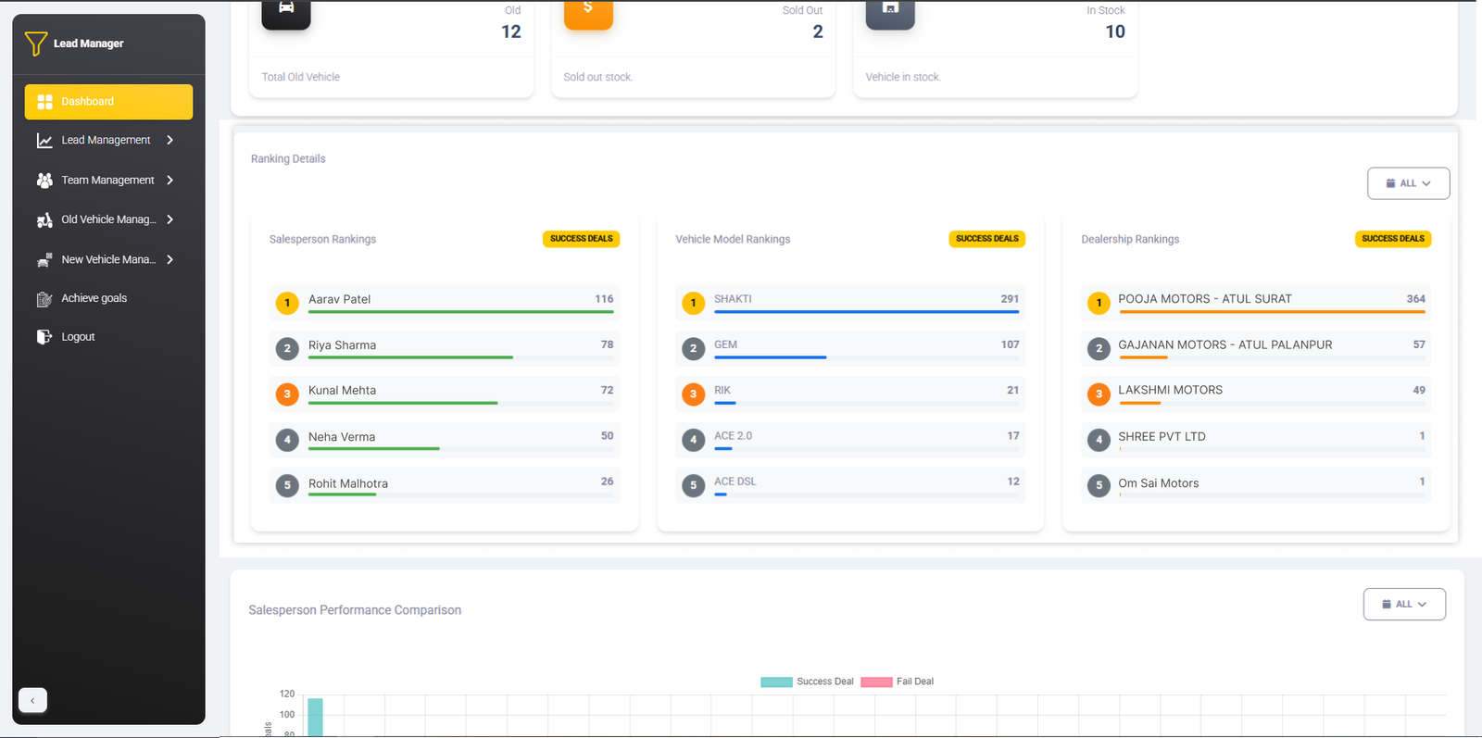
Task: Expand the Old Vehicle Management chevron
Action: pos(170,220)
